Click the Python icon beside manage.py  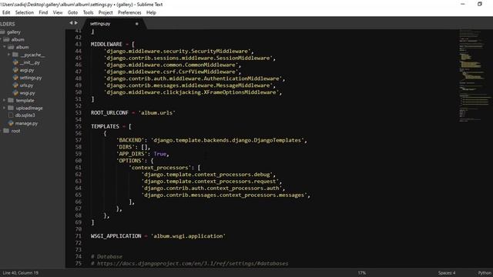pyautogui.click(x=11, y=123)
